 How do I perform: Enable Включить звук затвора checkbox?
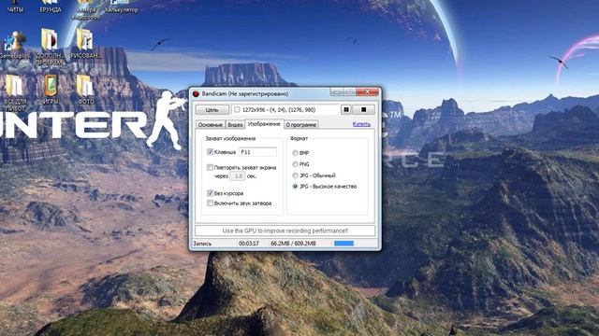click(210, 203)
